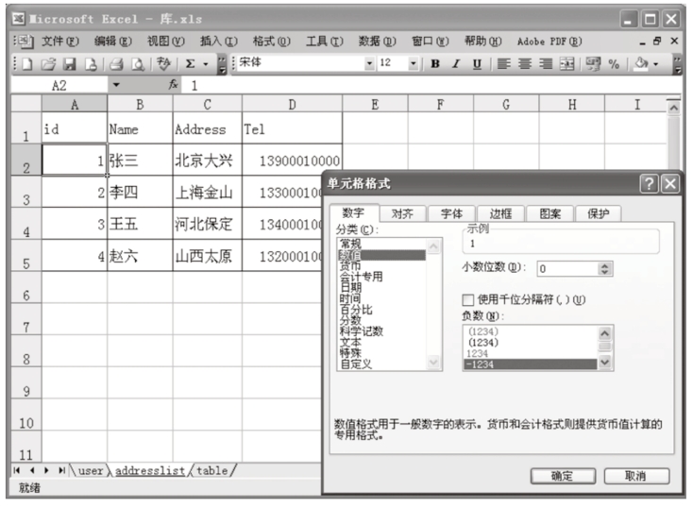Click the fx insert function icon

pos(173,84)
